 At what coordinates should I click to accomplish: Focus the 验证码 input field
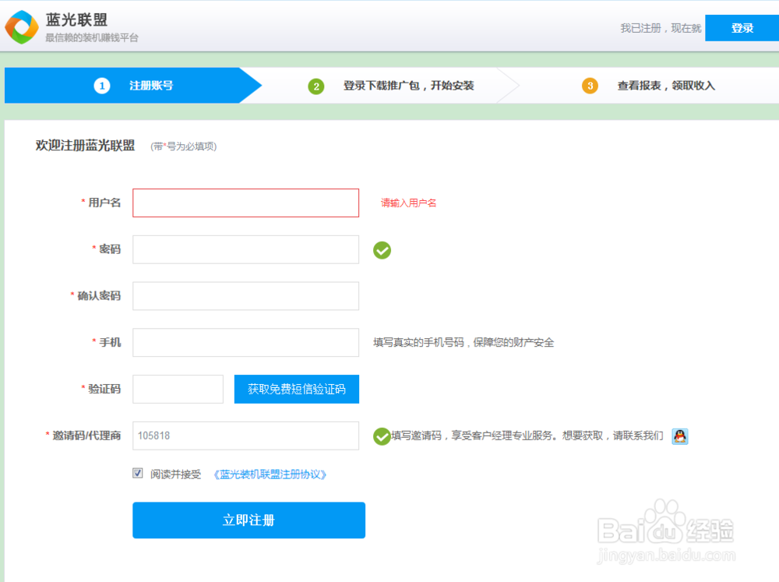[x=178, y=389]
